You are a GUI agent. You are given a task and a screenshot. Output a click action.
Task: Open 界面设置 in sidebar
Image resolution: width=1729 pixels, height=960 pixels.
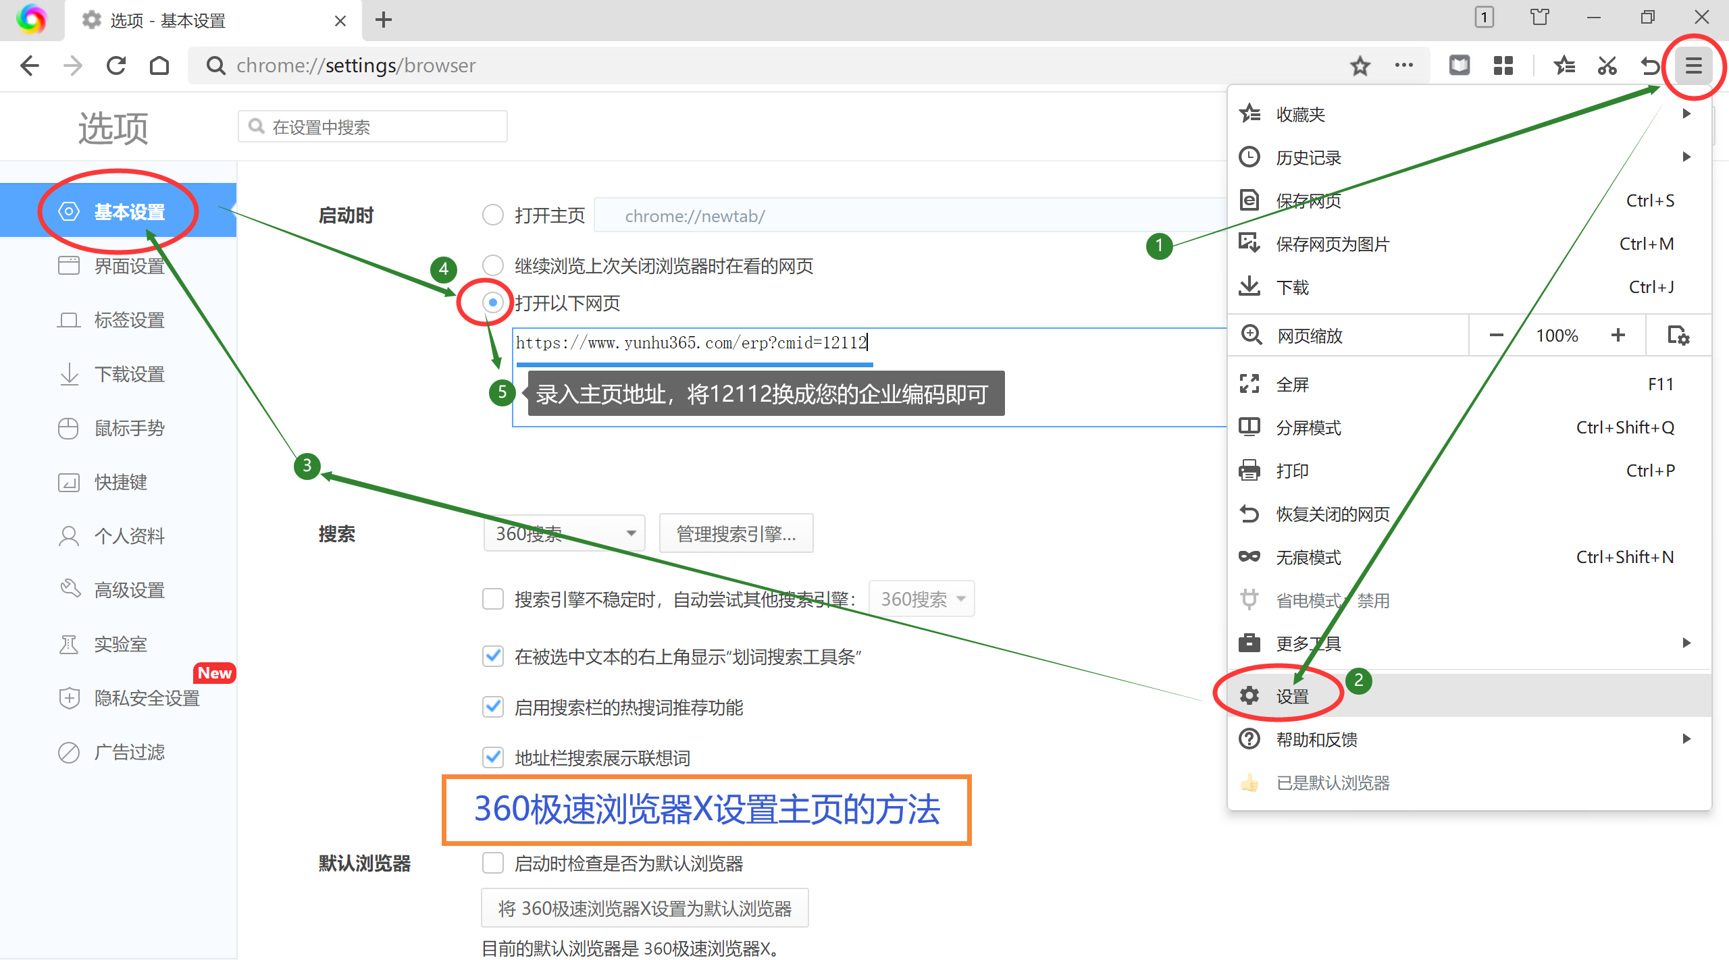click(118, 266)
